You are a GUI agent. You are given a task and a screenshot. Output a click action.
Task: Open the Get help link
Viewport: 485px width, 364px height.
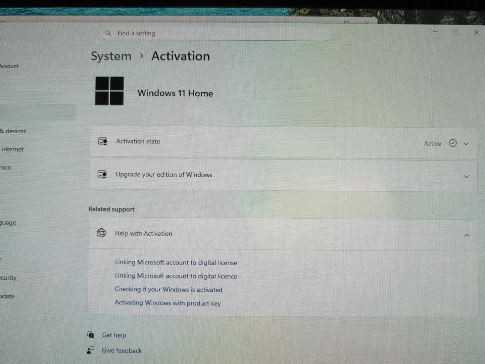point(114,335)
